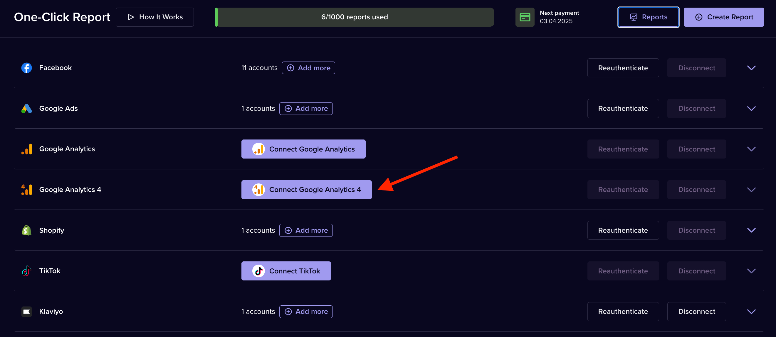Viewport: 776px width, 337px height.
Task: Click the Google Ads logo icon
Action: click(26, 108)
